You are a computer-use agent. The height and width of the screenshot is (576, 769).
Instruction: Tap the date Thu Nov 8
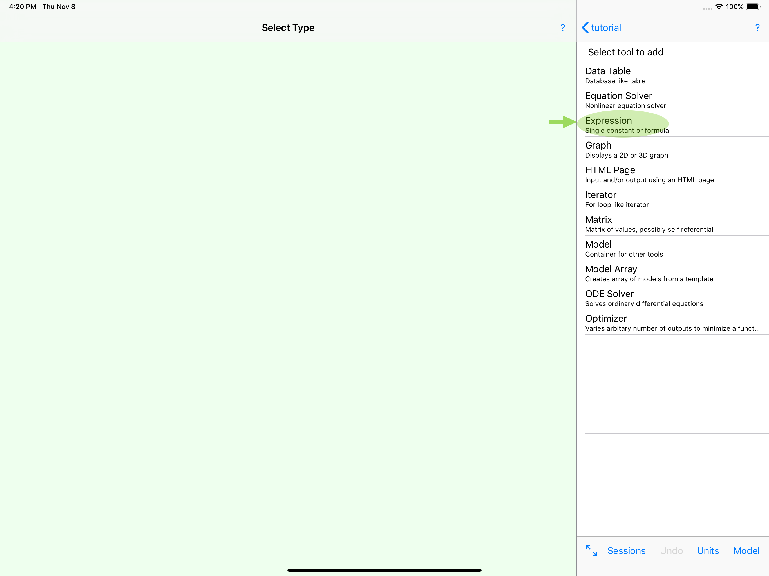59,6
